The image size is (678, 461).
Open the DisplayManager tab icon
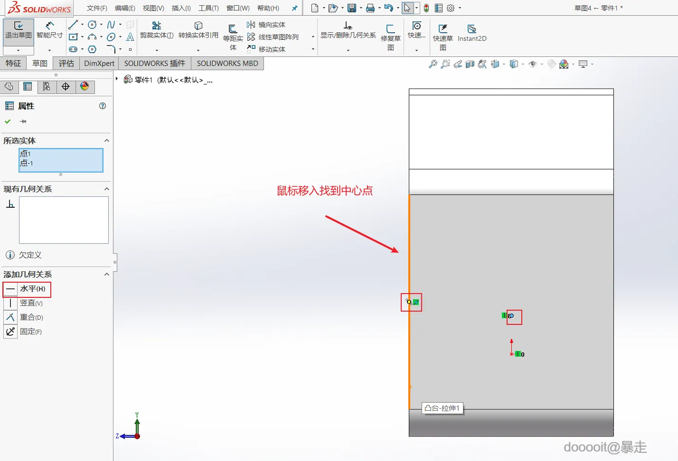coord(85,86)
